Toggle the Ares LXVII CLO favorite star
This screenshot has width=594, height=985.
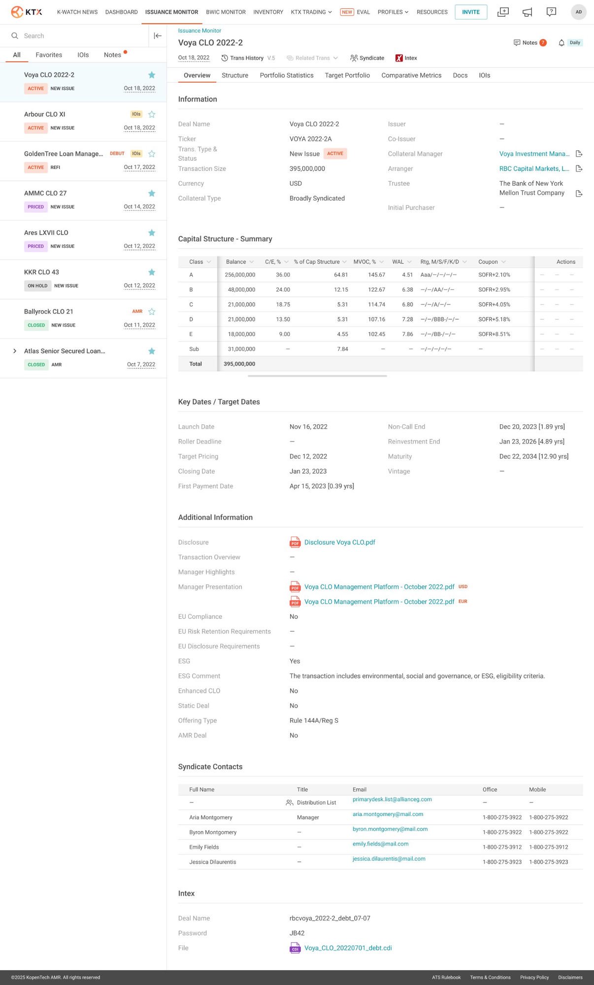click(152, 233)
